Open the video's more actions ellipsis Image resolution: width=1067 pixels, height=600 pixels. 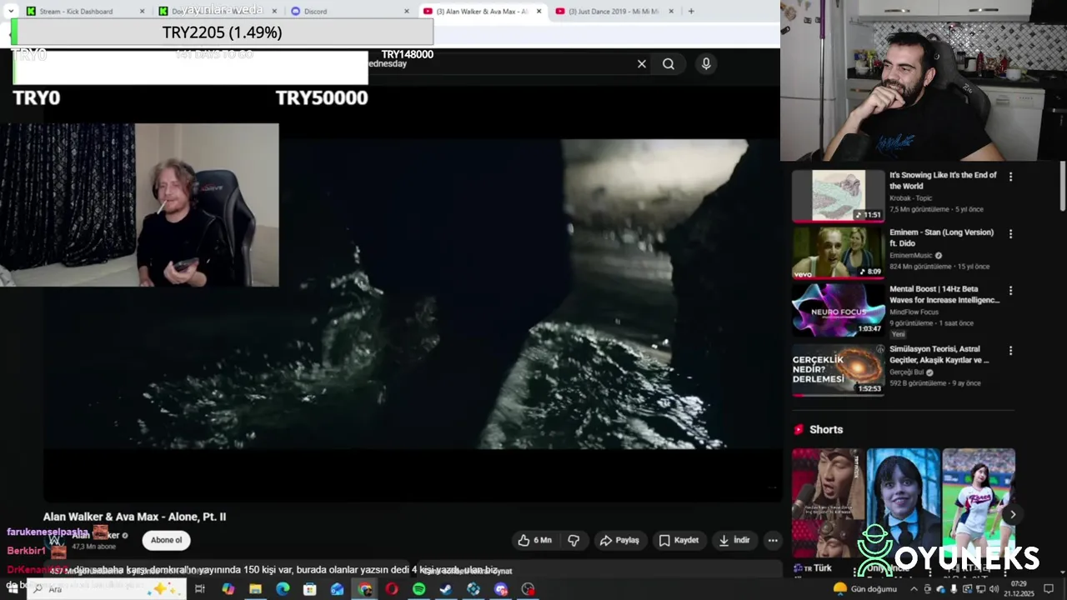click(773, 540)
